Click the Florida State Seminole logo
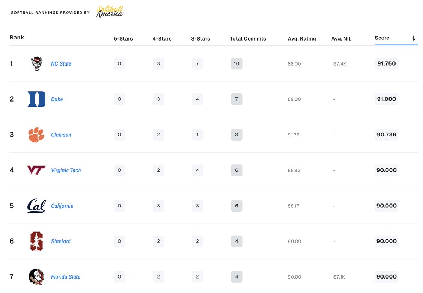The width and height of the screenshot is (423, 293). click(36, 277)
